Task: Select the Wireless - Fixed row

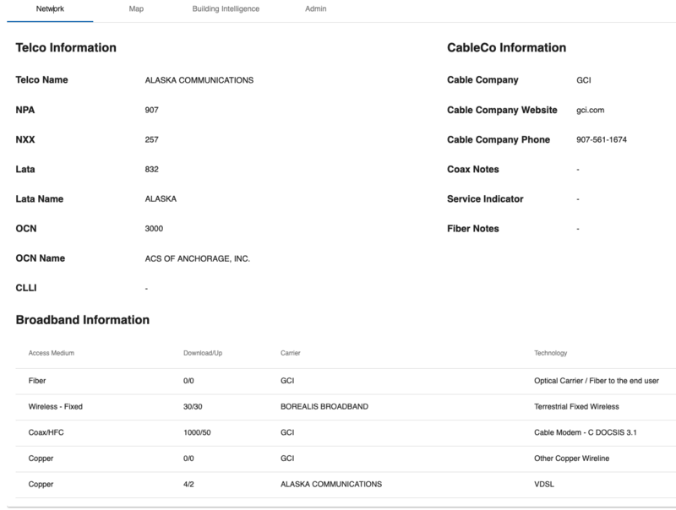Action: [56, 406]
